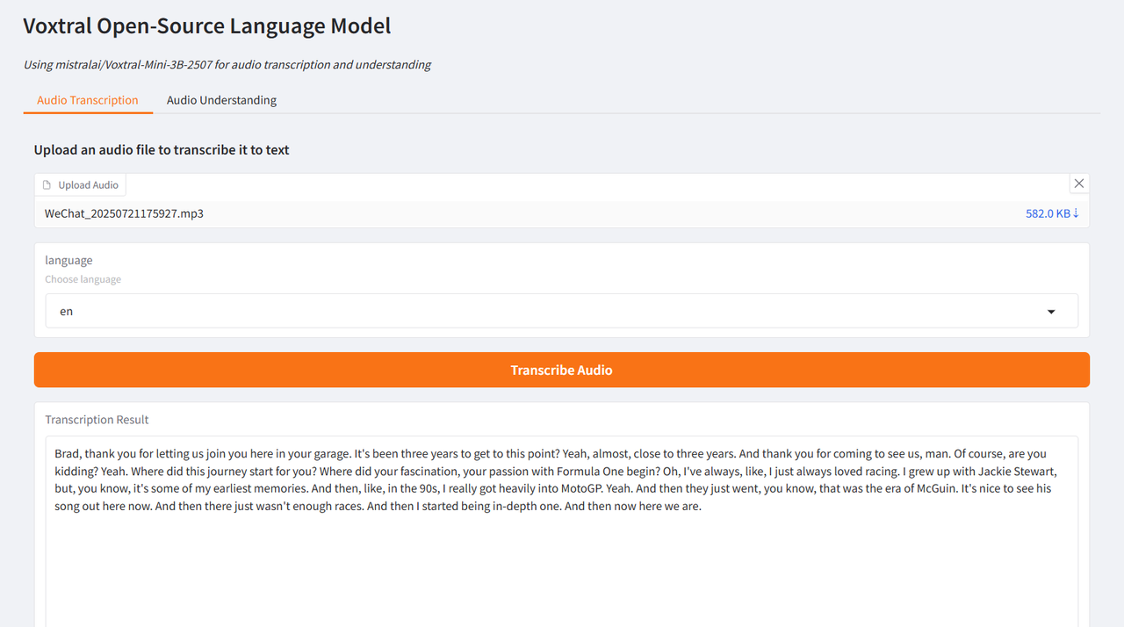This screenshot has width=1124, height=627.
Task: Click the "language" field label
Action: click(68, 260)
